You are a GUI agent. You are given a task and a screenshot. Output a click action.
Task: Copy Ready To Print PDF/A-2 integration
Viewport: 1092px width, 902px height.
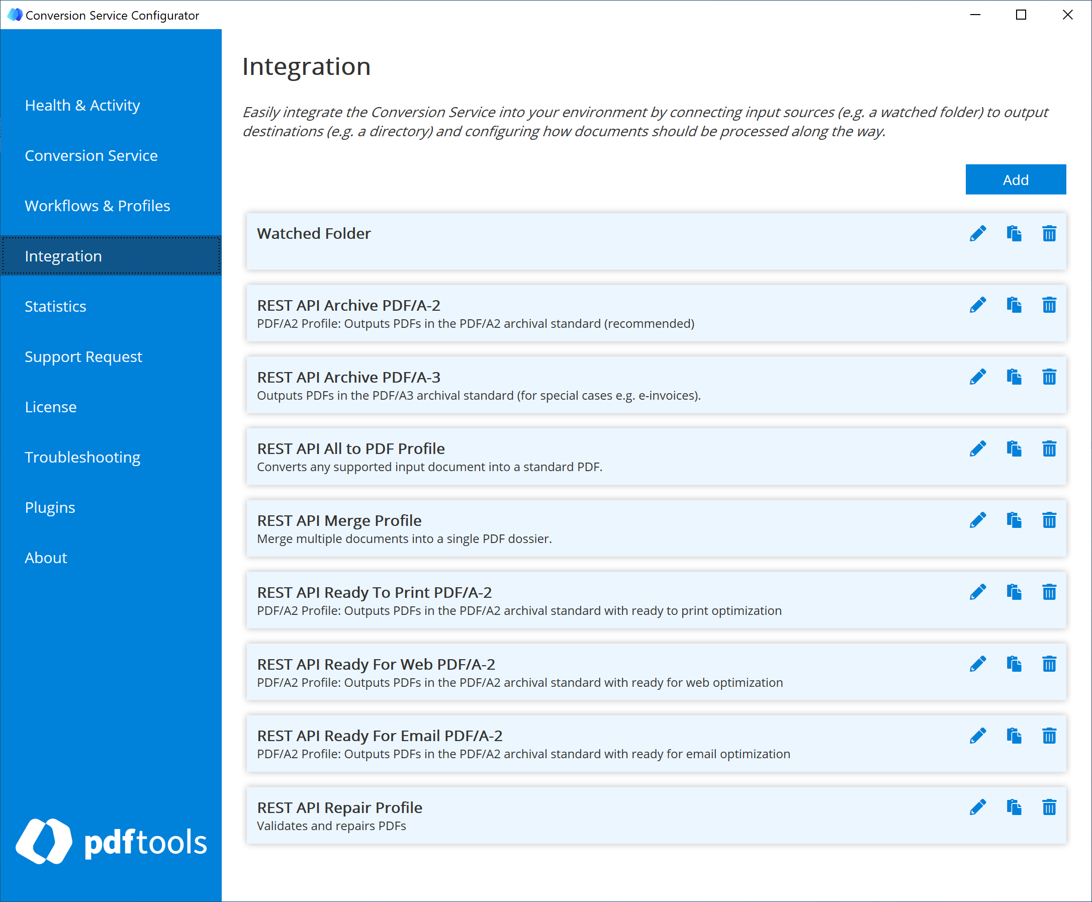1014,592
